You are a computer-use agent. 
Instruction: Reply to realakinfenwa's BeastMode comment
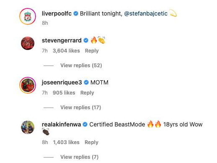tap(91, 142)
